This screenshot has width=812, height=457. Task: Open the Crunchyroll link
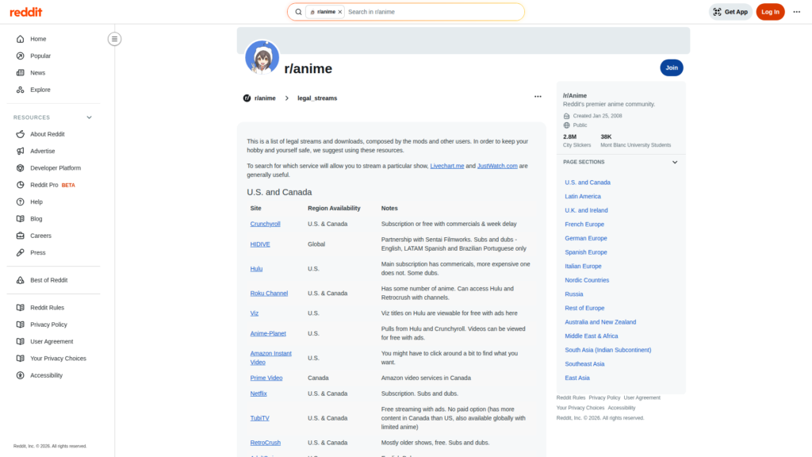pyautogui.click(x=265, y=224)
